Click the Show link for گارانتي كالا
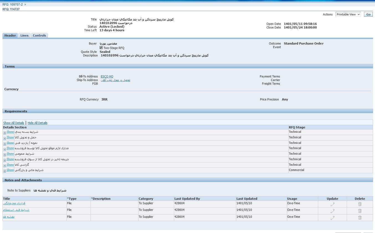 (x=10, y=165)
